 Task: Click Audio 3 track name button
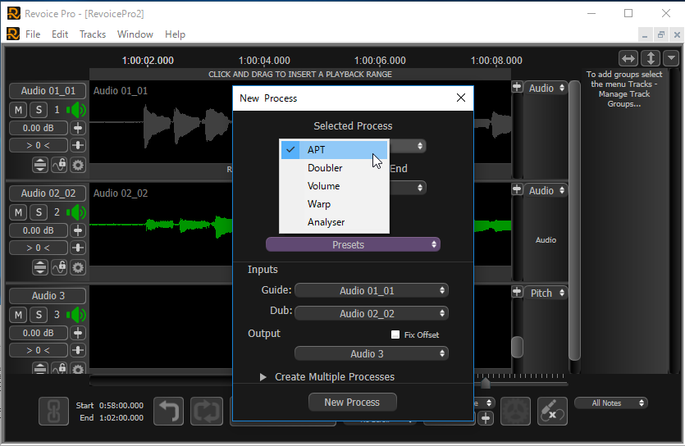pyautogui.click(x=48, y=296)
